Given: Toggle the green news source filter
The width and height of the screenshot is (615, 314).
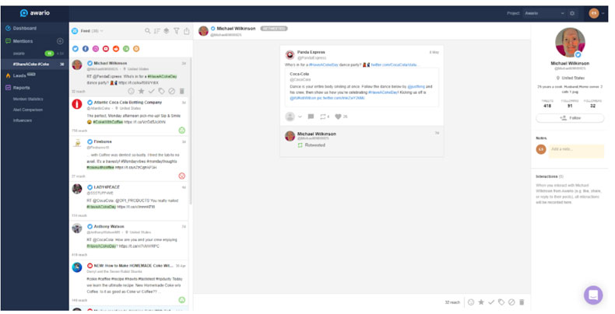Looking at the screenshot, I should point(126,49).
